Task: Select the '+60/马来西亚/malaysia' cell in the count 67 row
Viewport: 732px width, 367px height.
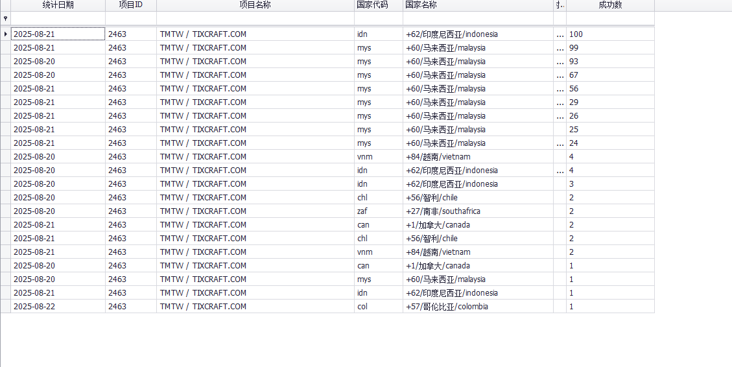Action: pyautogui.click(x=478, y=75)
